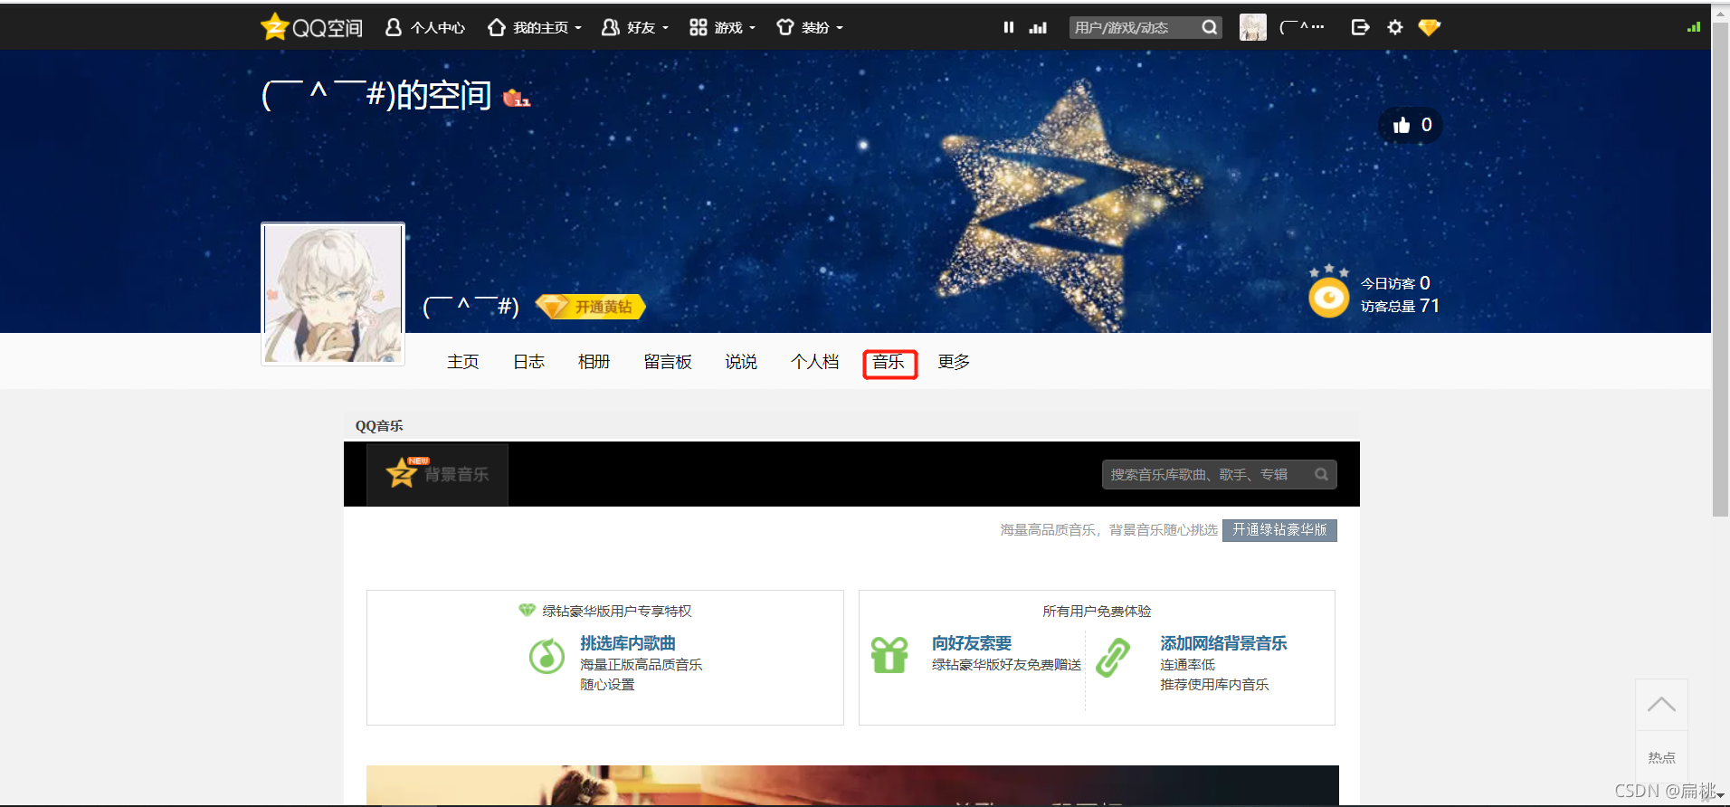Click the green signal bars icon
1730x807 pixels.
click(x=1694, y=27)
